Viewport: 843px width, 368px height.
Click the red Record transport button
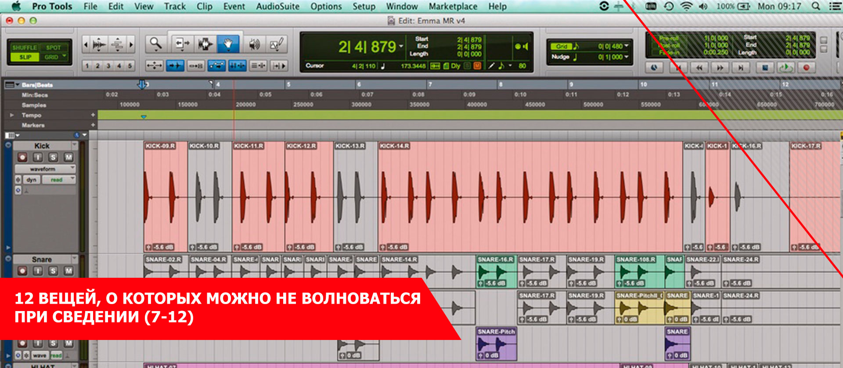coord(807,68)
